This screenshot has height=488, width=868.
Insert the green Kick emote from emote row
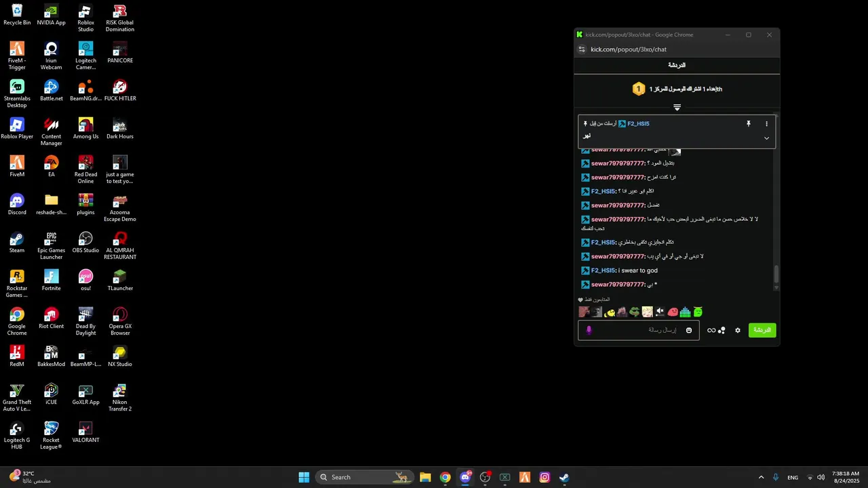698,312
